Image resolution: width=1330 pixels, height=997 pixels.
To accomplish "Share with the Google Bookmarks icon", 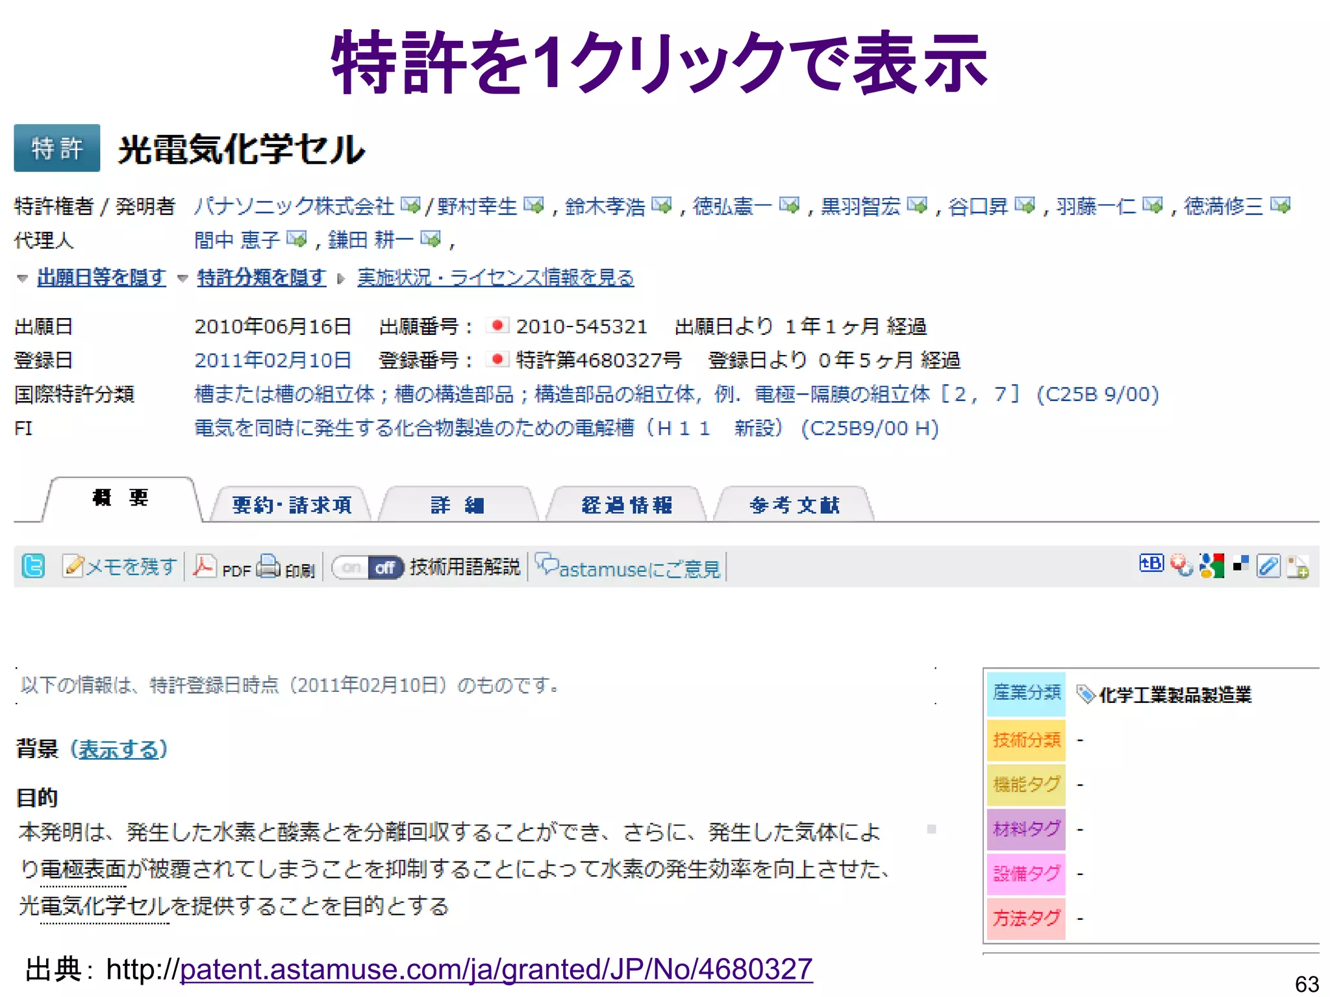I will (1212, 565).
